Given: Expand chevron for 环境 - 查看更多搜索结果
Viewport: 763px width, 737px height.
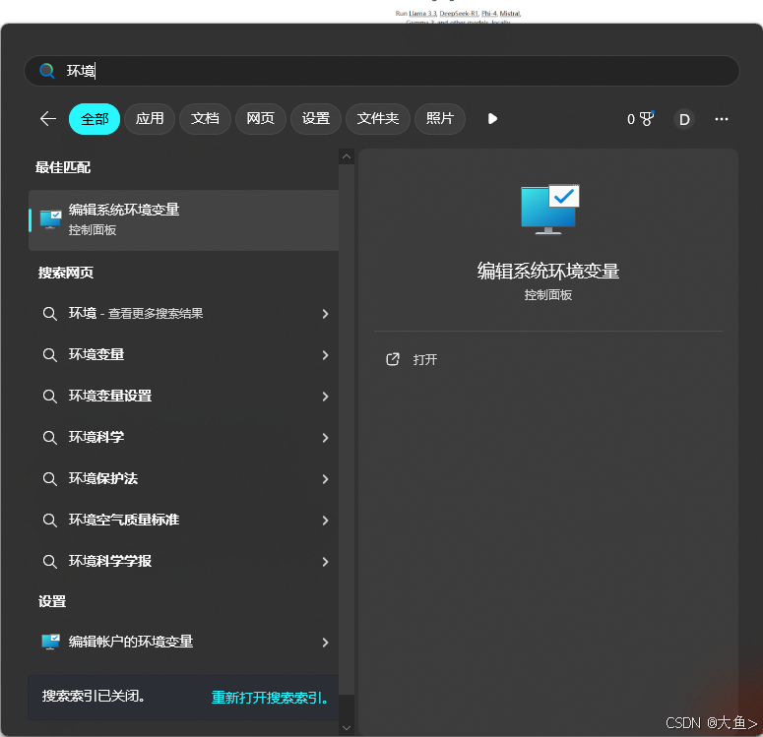Looking at the screenshot, I should (325, 314).
